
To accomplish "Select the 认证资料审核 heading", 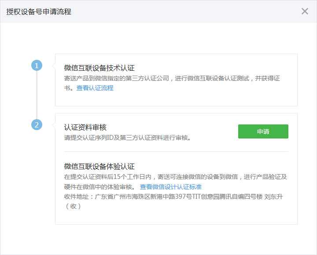I will pyautogui.click(x=85, y=127).
